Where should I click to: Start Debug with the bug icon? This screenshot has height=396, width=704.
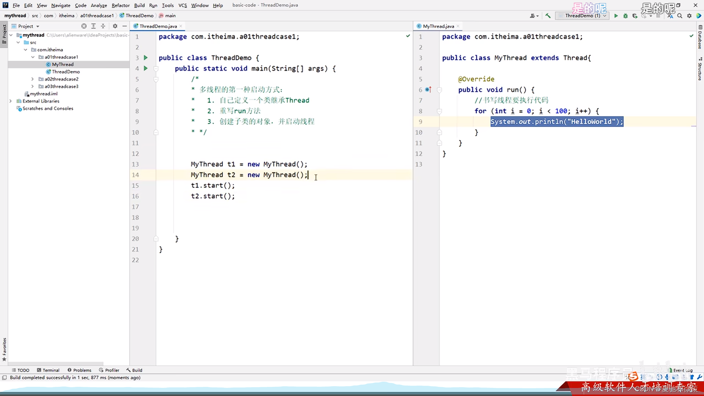pyautogui.click(x=626, y=16)
